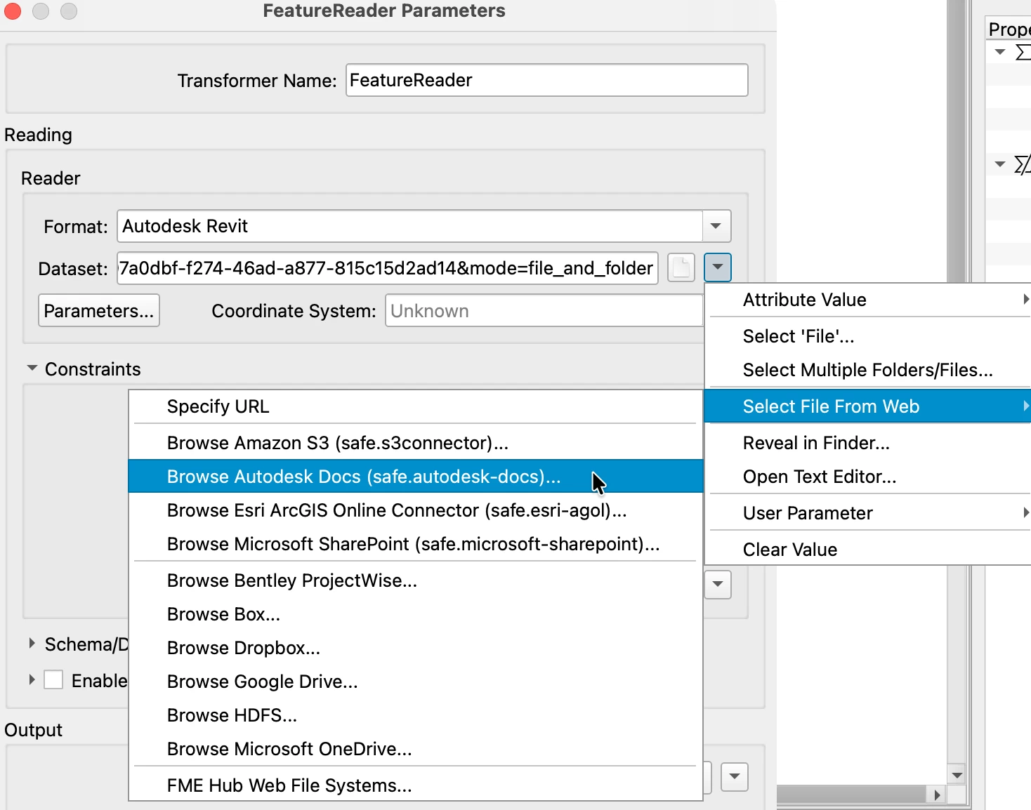Image resolution: width=1031 pixels, height=810 pixels.
Task: Collapse the Constraints section
Action: click(x=32, y=369)
